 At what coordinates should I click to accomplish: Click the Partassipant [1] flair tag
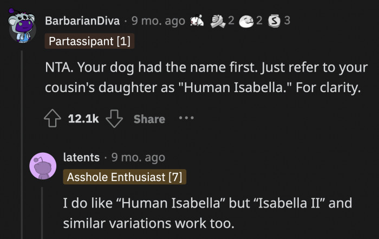click(x=89, y=41)
